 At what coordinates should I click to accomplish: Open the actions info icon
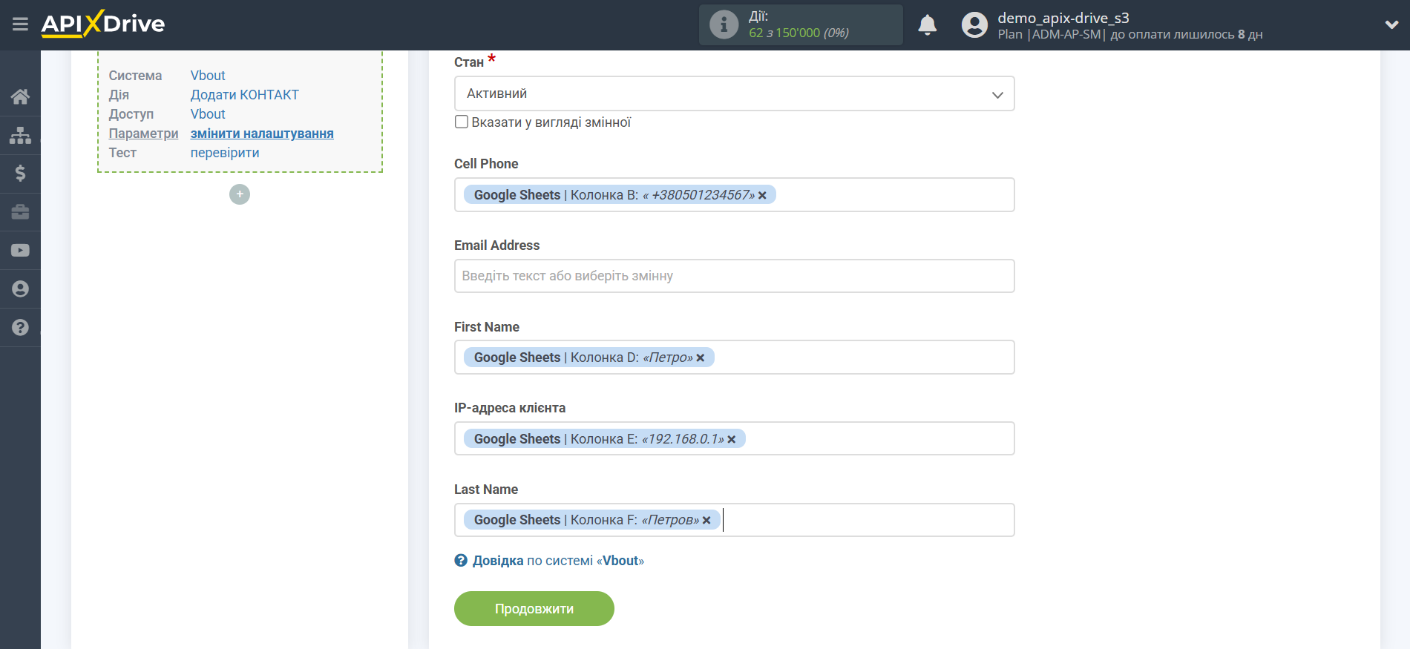724,24
